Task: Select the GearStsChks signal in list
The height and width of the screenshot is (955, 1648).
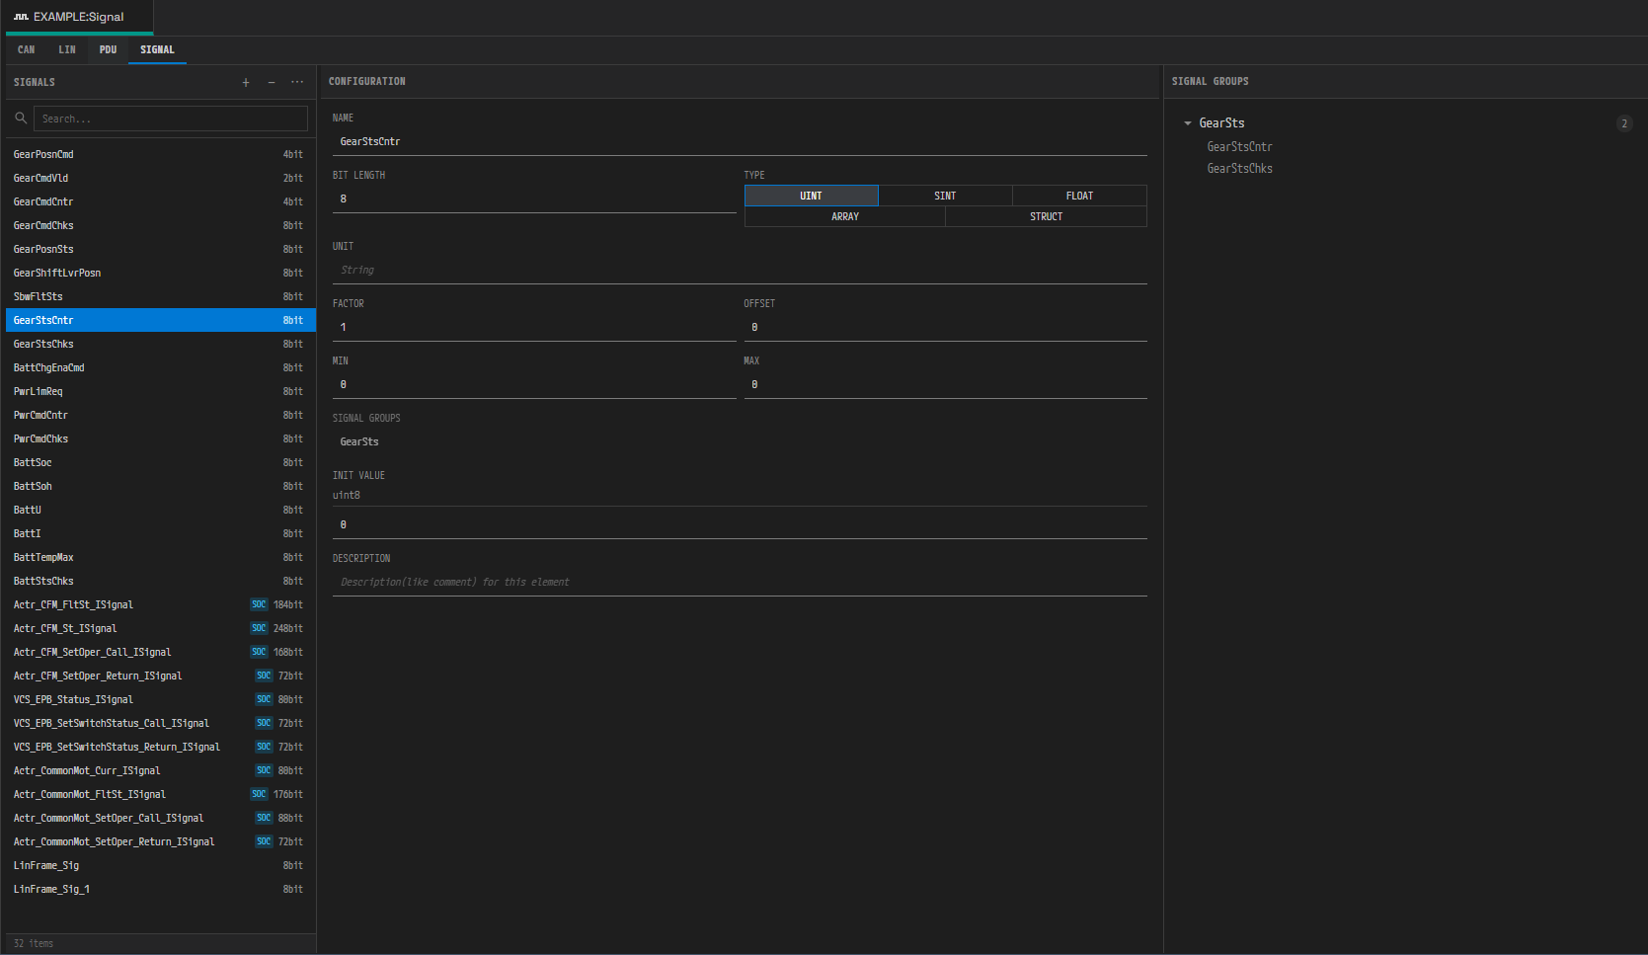Action: (x=161, y=344)
